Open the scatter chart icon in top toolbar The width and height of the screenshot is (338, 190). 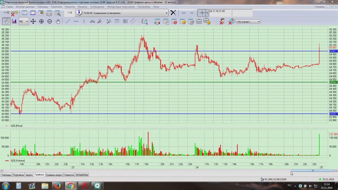point(33,13)
